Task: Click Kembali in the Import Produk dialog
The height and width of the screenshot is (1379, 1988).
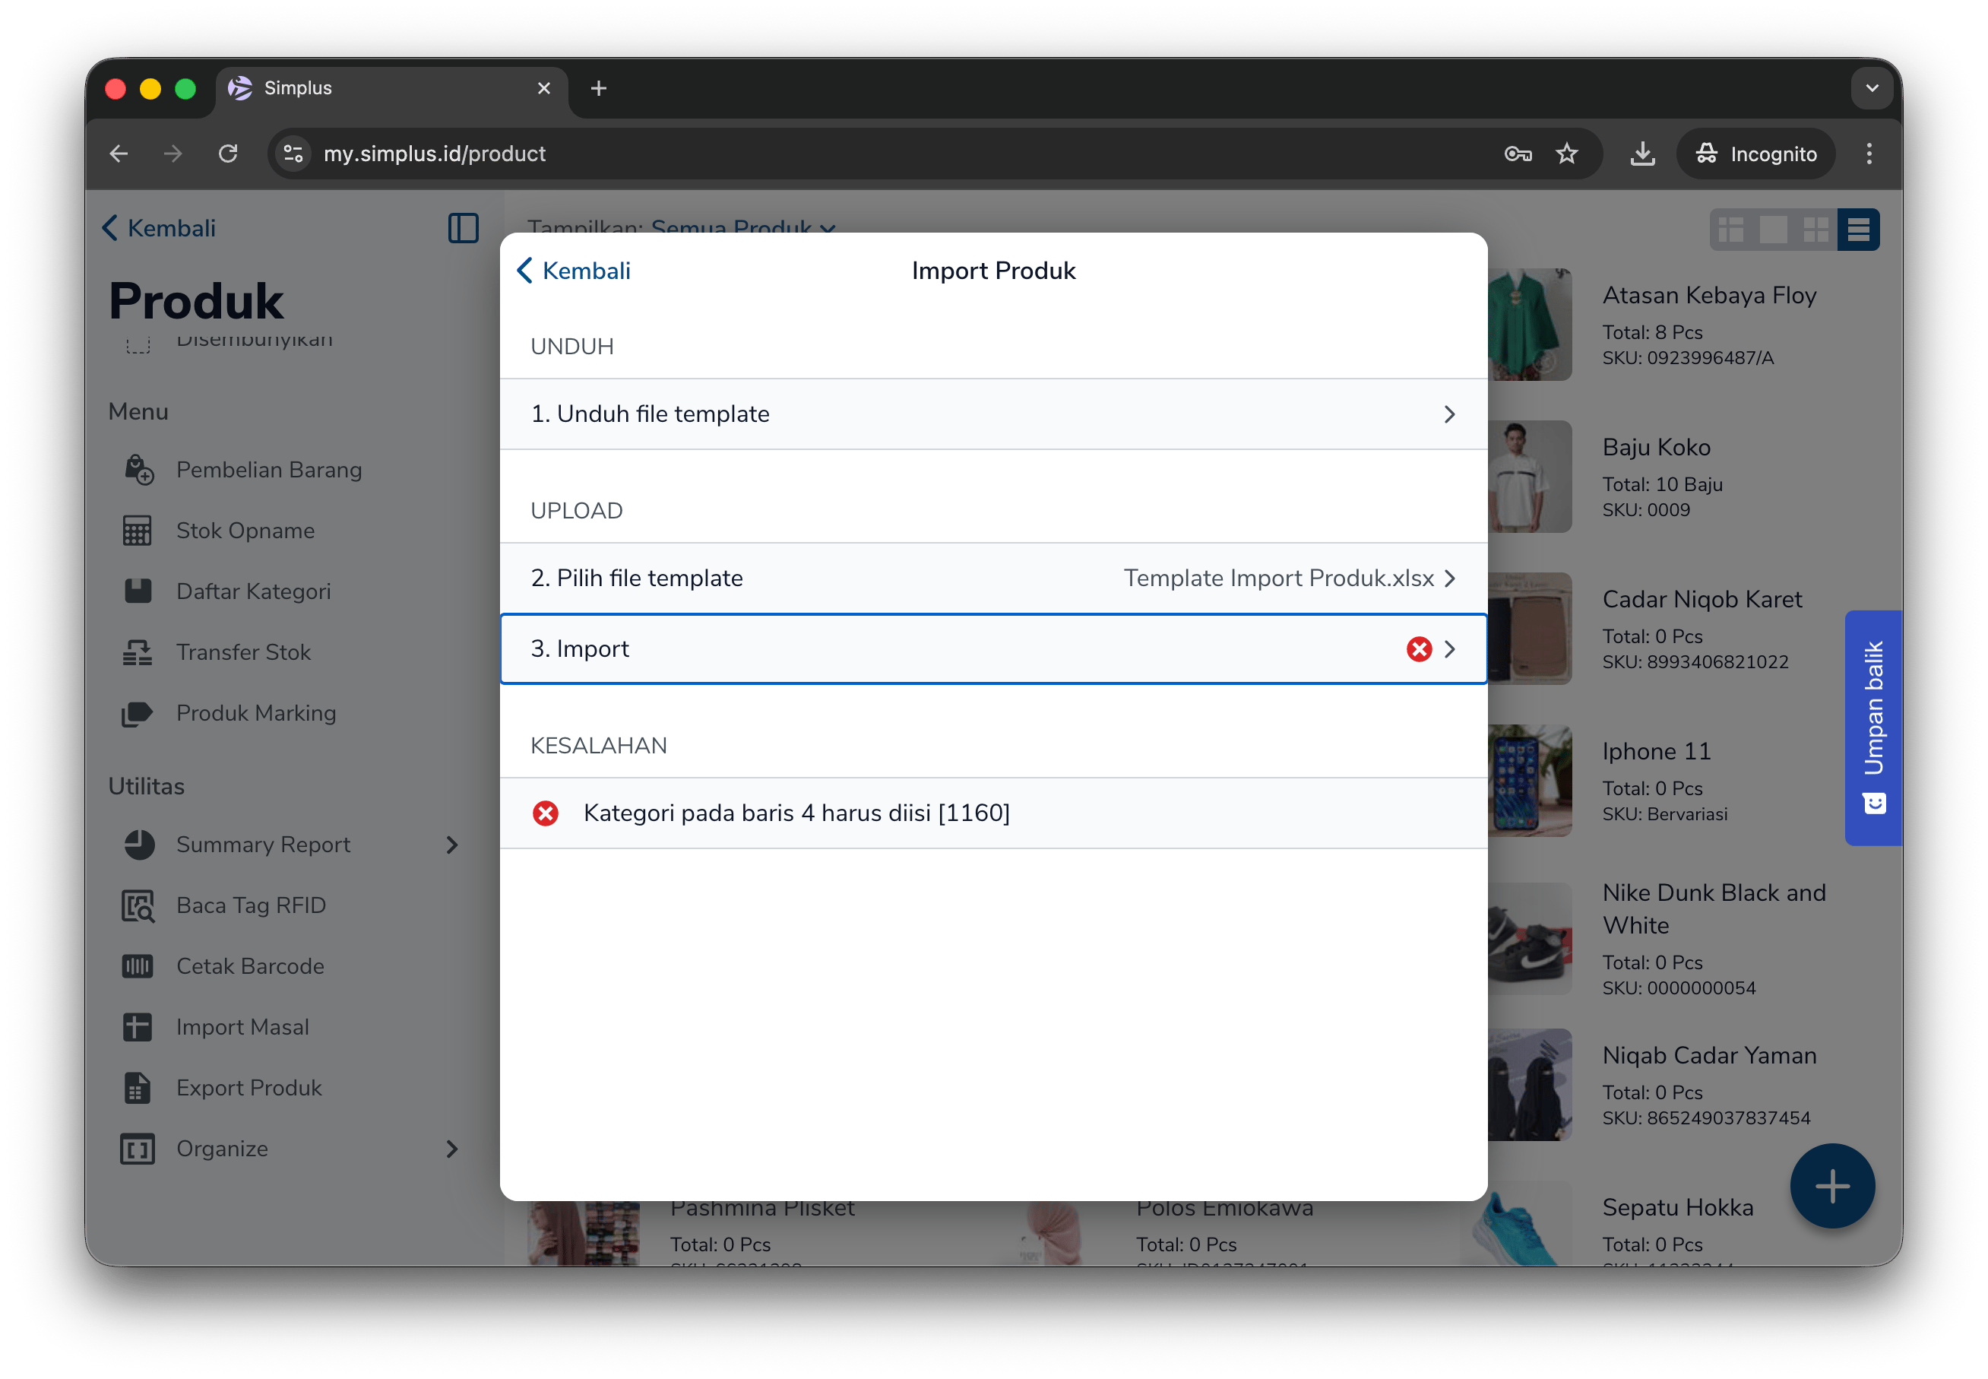Action: (x=574, y=271)
